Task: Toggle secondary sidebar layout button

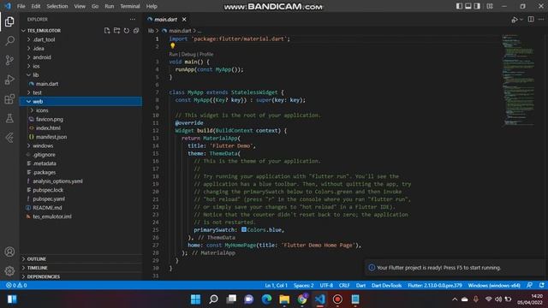Action: [x=477, y=6]
